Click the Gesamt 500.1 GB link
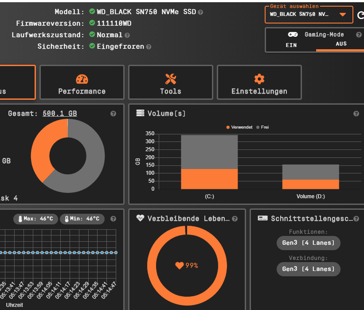This screenshot has width=364, height=310. tap(60, 114)
